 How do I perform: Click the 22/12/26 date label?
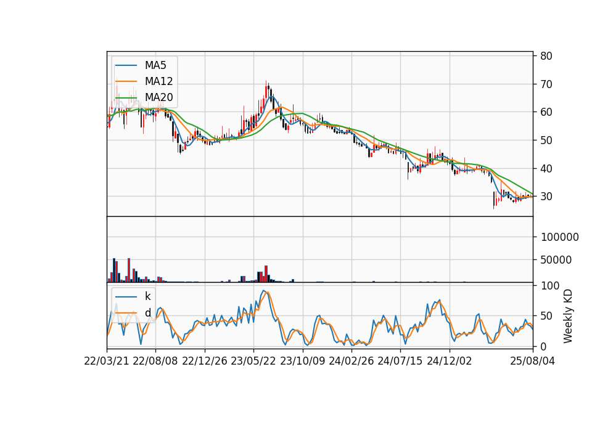[204, 361]
